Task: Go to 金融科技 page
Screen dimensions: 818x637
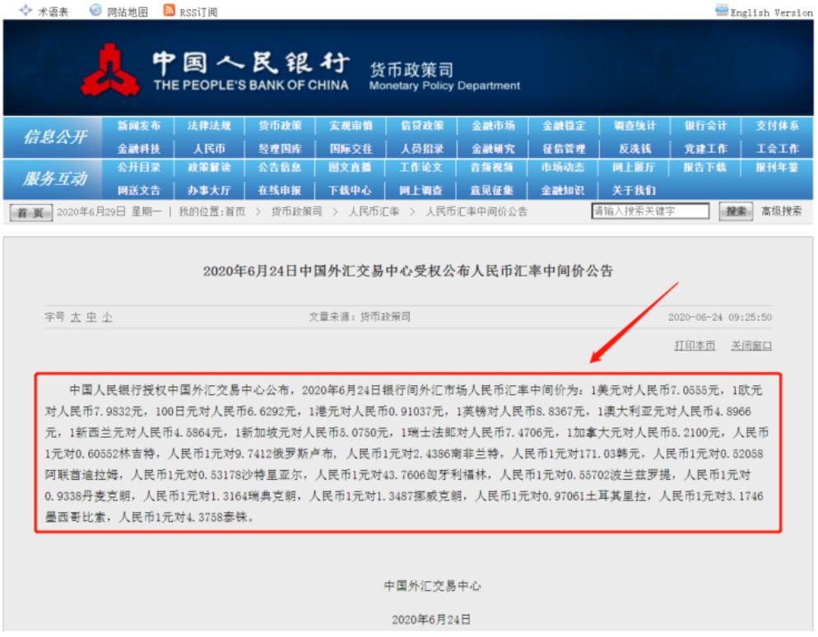Action: click(139, 149)
